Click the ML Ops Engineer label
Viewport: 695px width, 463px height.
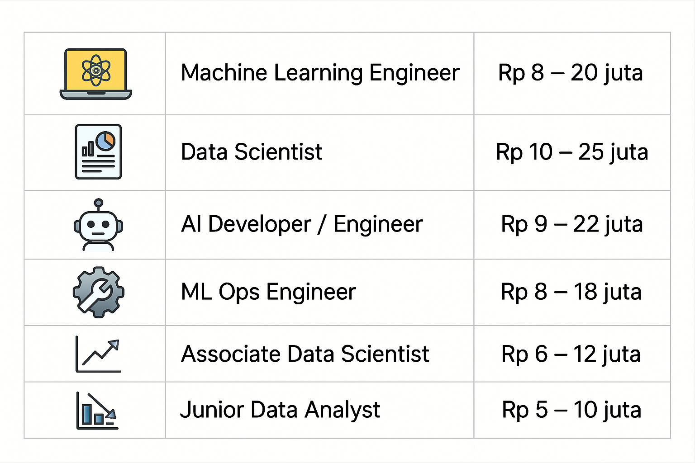point(268,292)
